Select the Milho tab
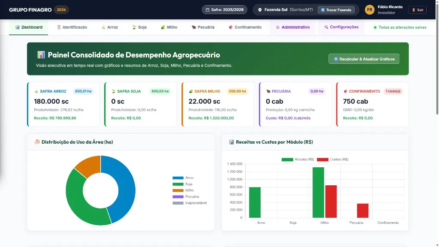This screenshot has width=439, height=247. pos(169,27)
